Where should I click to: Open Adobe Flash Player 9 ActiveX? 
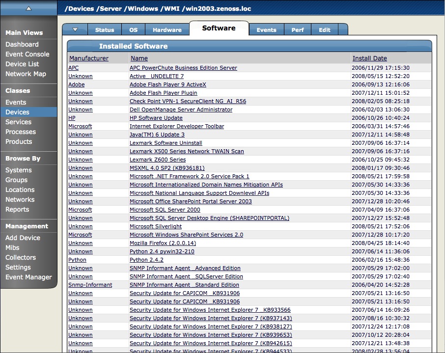coord(167,84)
